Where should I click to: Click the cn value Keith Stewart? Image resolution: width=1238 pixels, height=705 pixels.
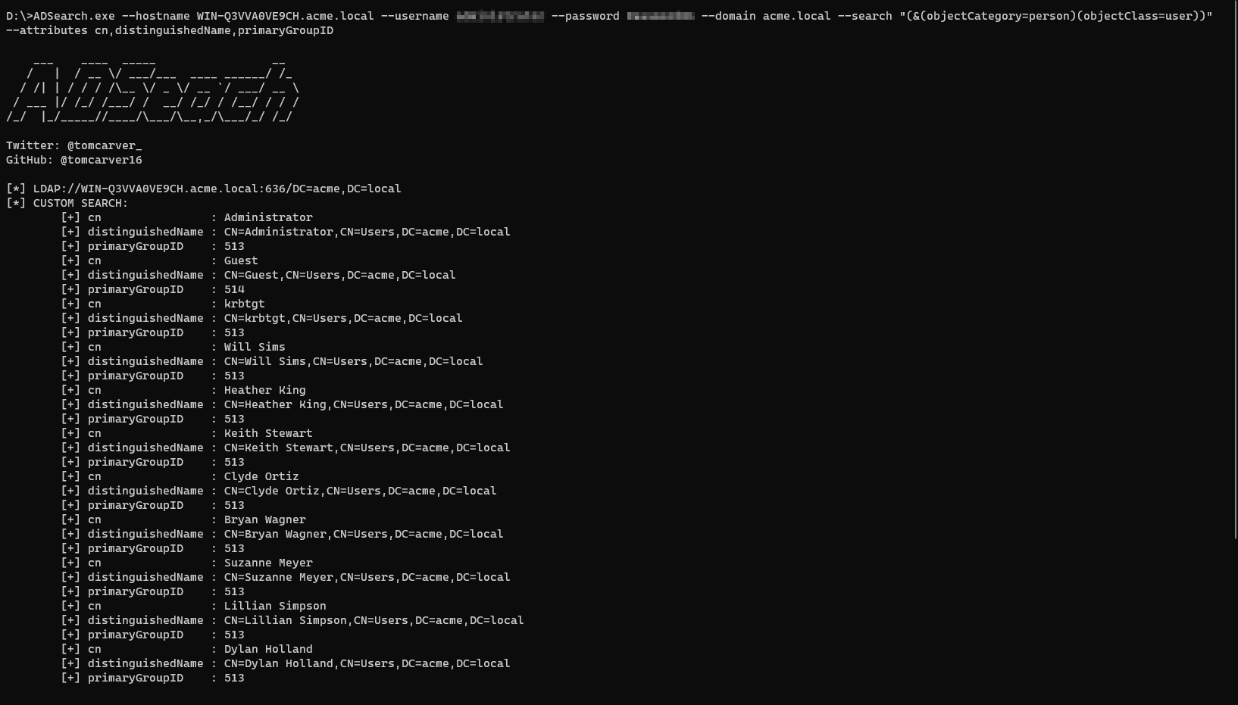pyautogui.click(x=268, y=433)
